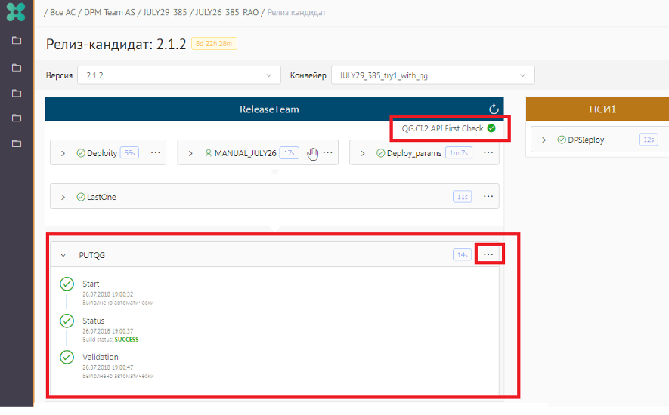Refresh the ReleaseTeam stage
Image resolution: width=669 pixels, height=415 pixels.
coord(494,109)
